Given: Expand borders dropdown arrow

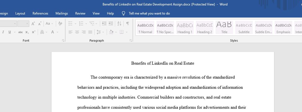Looking at the screenshot, I should click(126, 32).
